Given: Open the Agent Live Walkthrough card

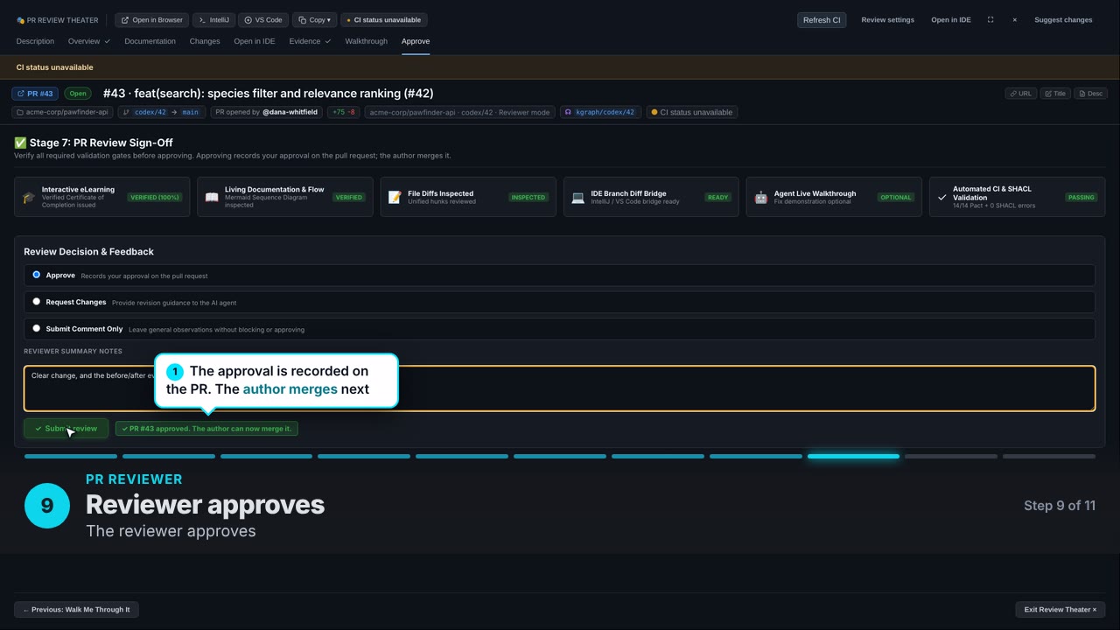Looking at the screenshot, I should point(833,197).
